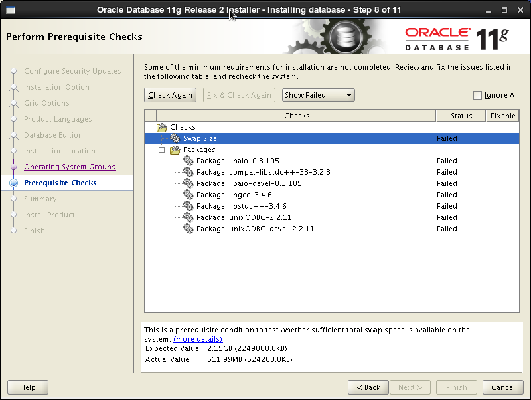Click the Installation Option step
The height and width of the screenshot is (400, 531).
56,87
